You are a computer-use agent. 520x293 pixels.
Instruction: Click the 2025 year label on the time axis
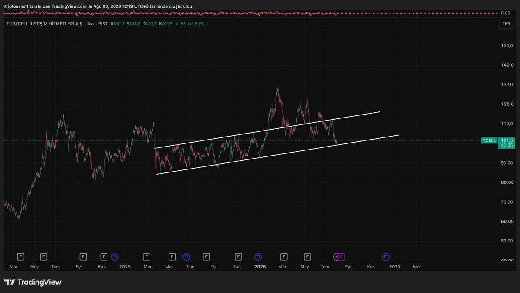(x=125, y=267)
